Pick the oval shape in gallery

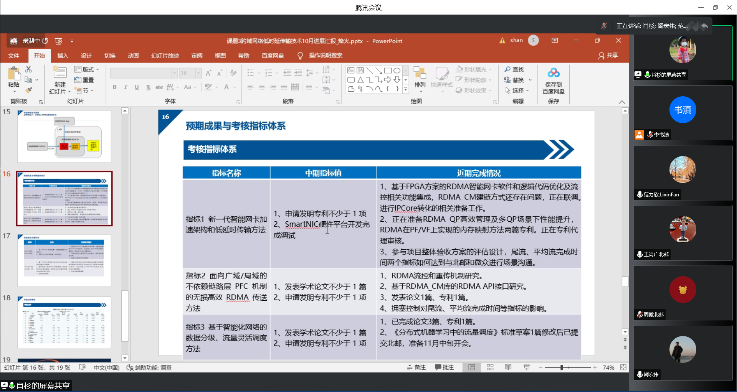(x=397, y=71)
